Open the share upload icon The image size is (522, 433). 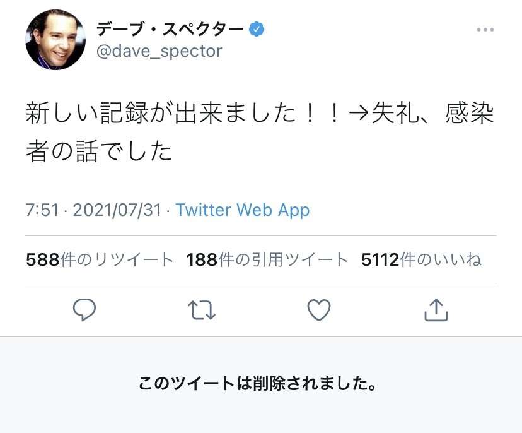(436, 310)
